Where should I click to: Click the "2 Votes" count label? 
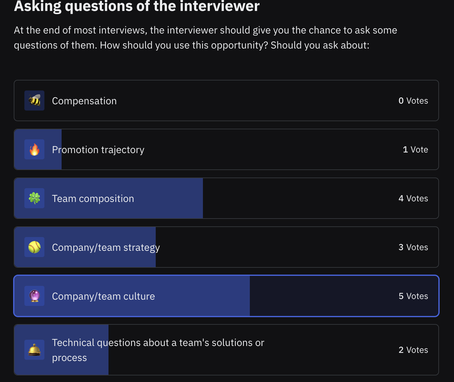(413, 350)
